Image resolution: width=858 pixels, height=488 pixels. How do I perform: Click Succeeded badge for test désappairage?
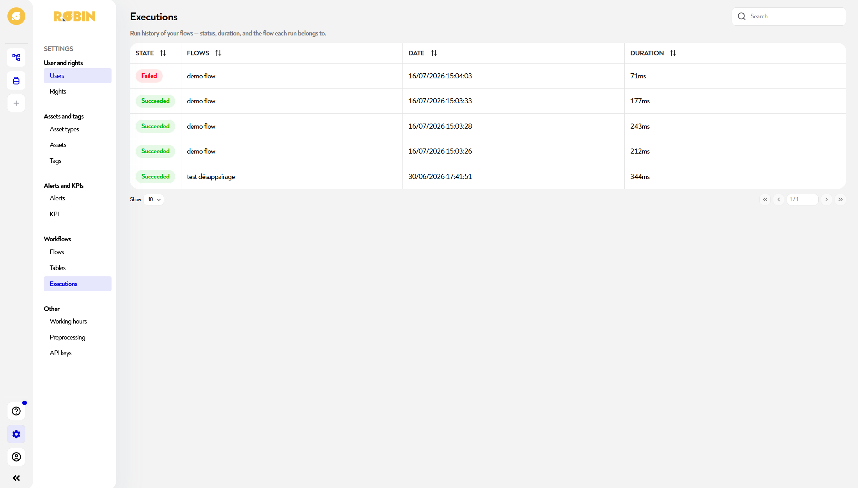[x=155, y=177]
